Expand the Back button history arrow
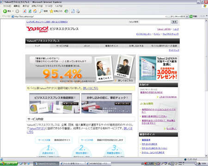This screenshot has width=208, height=166. (x=13, y=11)
